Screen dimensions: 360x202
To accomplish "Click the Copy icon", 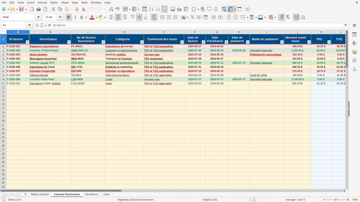I will click(x=60, y=9).
